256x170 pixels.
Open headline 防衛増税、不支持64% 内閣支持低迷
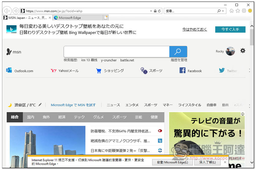click(x=121, y=131)
